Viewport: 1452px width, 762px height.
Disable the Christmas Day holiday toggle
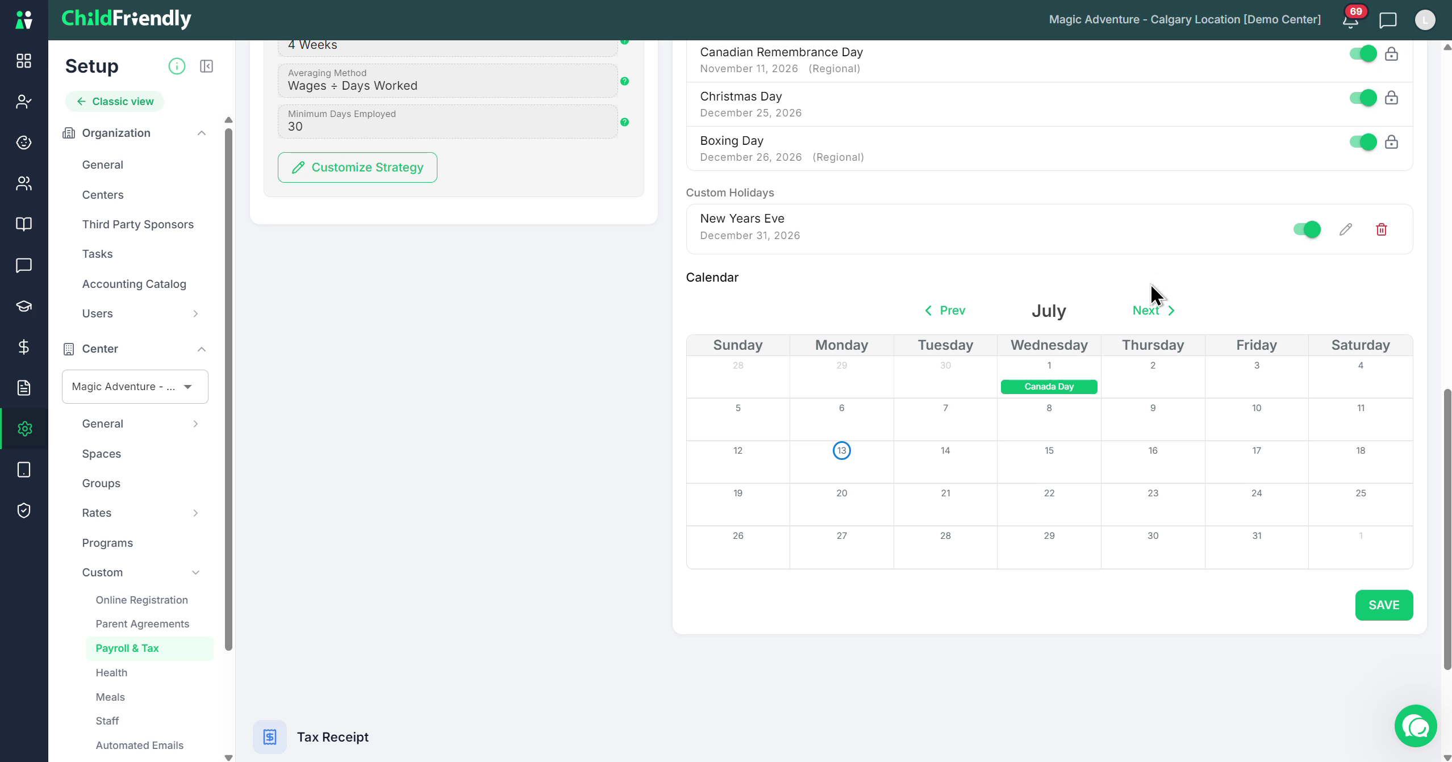click(x=1363, y=98)
